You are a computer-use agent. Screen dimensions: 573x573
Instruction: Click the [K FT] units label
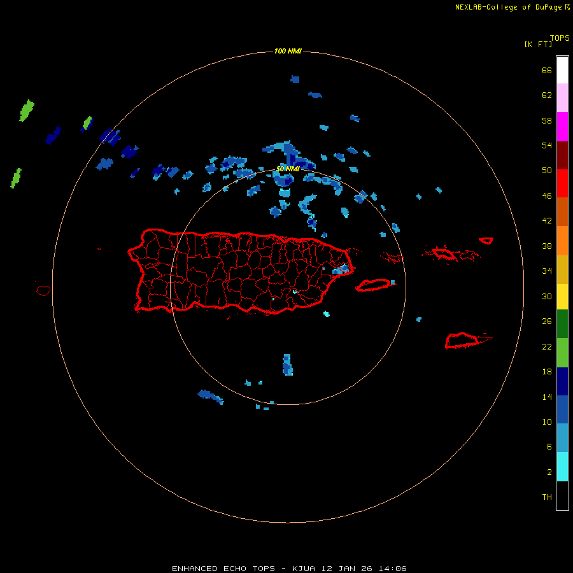(x=538, y=44)
